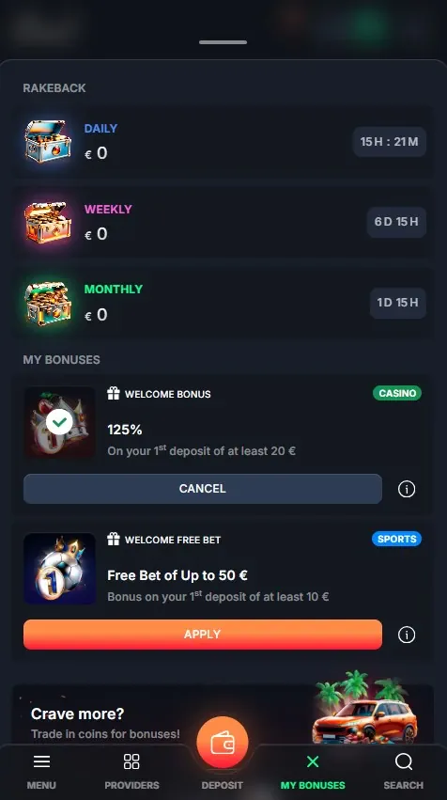447x800 pixels.
Task: Open the Providers grid icon
Action: click(x=131, y=761)
